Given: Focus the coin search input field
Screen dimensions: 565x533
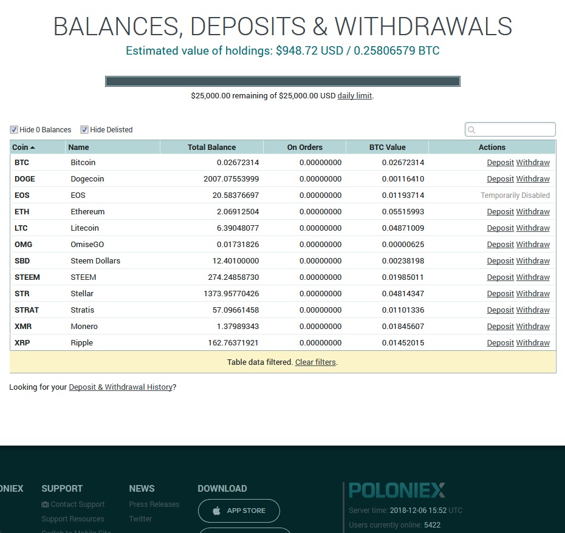Looking at the screenshot, I should 510,130.
